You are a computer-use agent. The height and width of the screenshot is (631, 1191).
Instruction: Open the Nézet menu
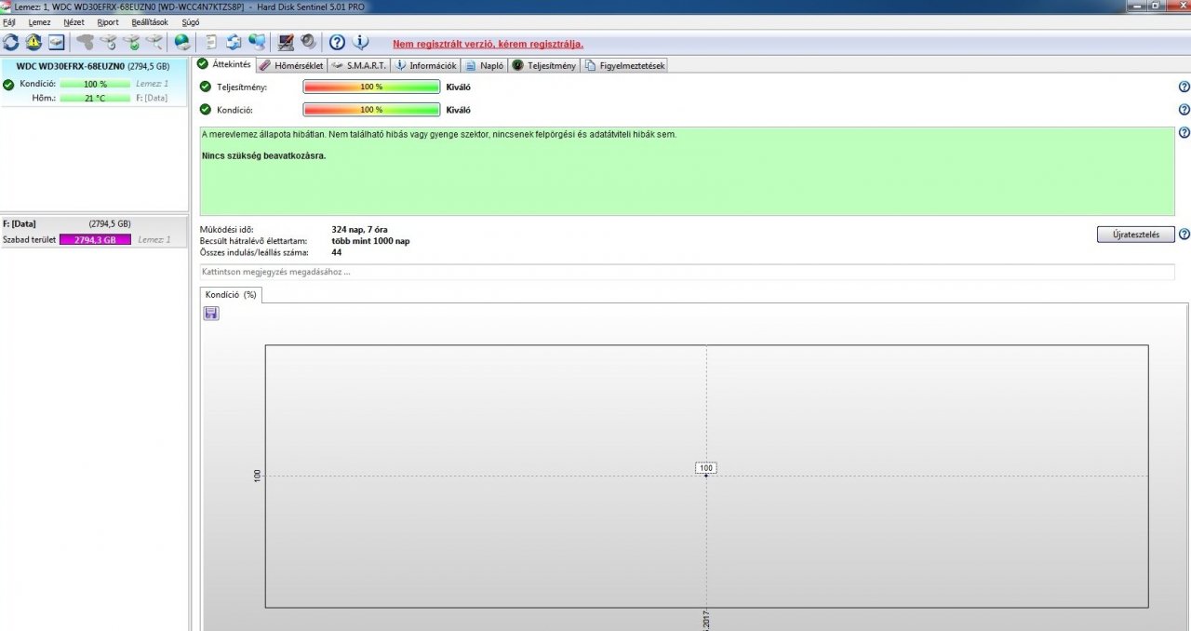74,21
